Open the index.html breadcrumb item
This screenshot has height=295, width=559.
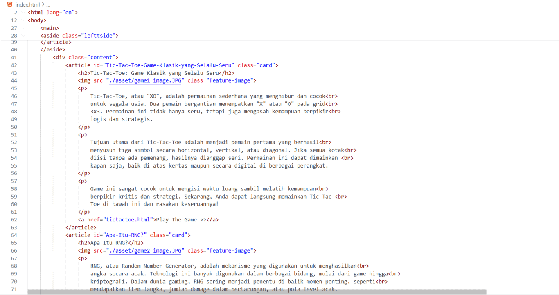coord(27,4)
